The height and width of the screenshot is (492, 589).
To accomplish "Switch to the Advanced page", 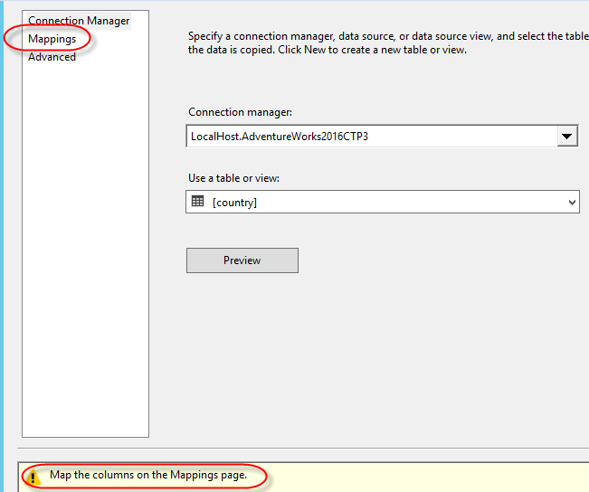I will 52,57.
